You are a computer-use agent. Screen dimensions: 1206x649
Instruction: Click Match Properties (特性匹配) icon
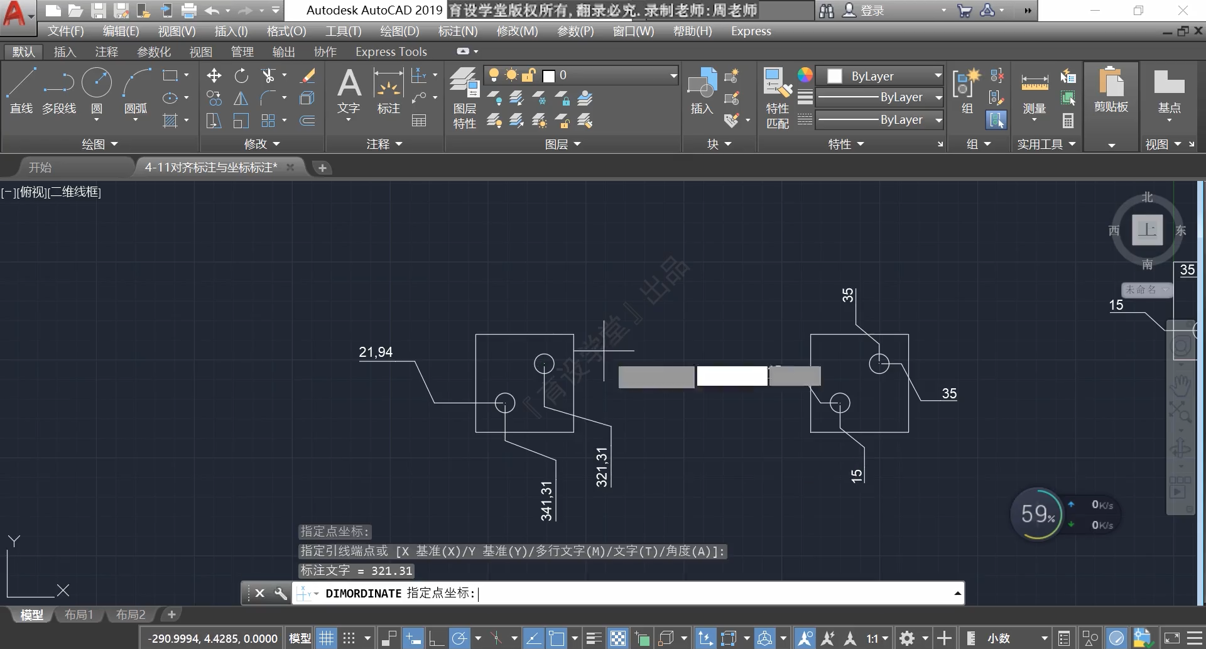(x=778, y=97)
